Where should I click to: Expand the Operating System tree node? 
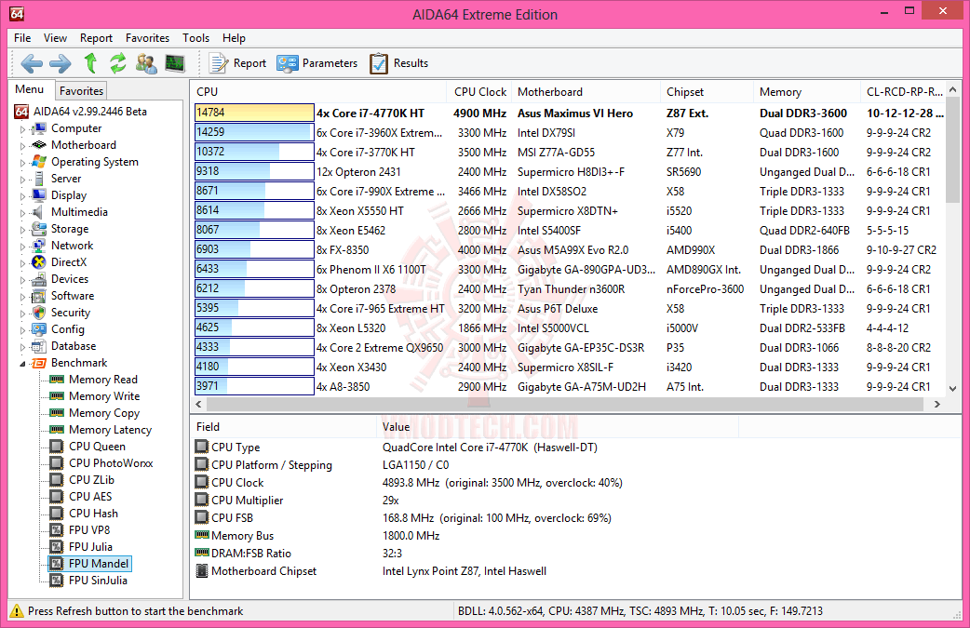coord(23,163)
